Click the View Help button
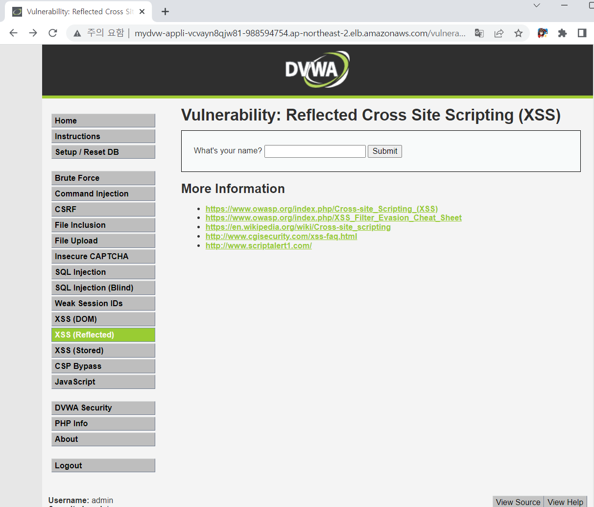Screen dimensions: 594x507 click(565, 502)
